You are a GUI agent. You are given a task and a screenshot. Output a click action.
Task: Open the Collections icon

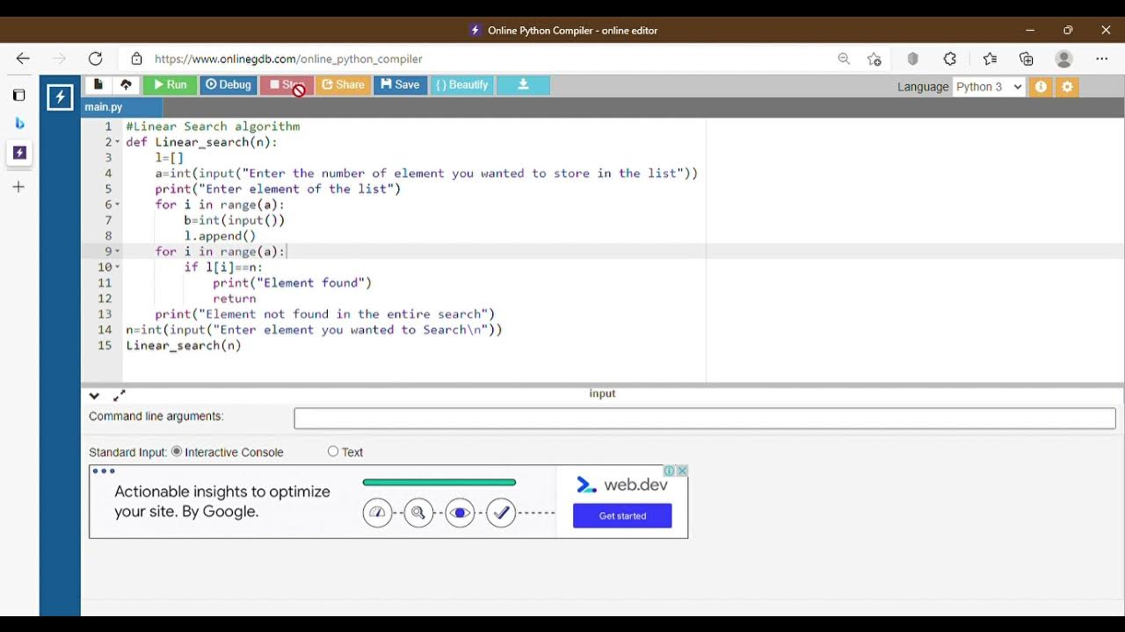[x=1027, y=59]
